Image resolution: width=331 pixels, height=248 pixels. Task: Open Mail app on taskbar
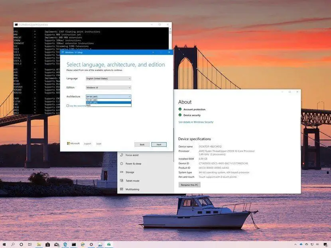tap(57, 244)
